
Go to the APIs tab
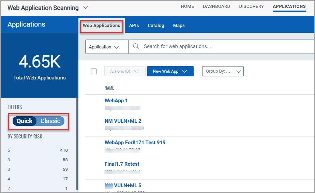pos(134,26)
